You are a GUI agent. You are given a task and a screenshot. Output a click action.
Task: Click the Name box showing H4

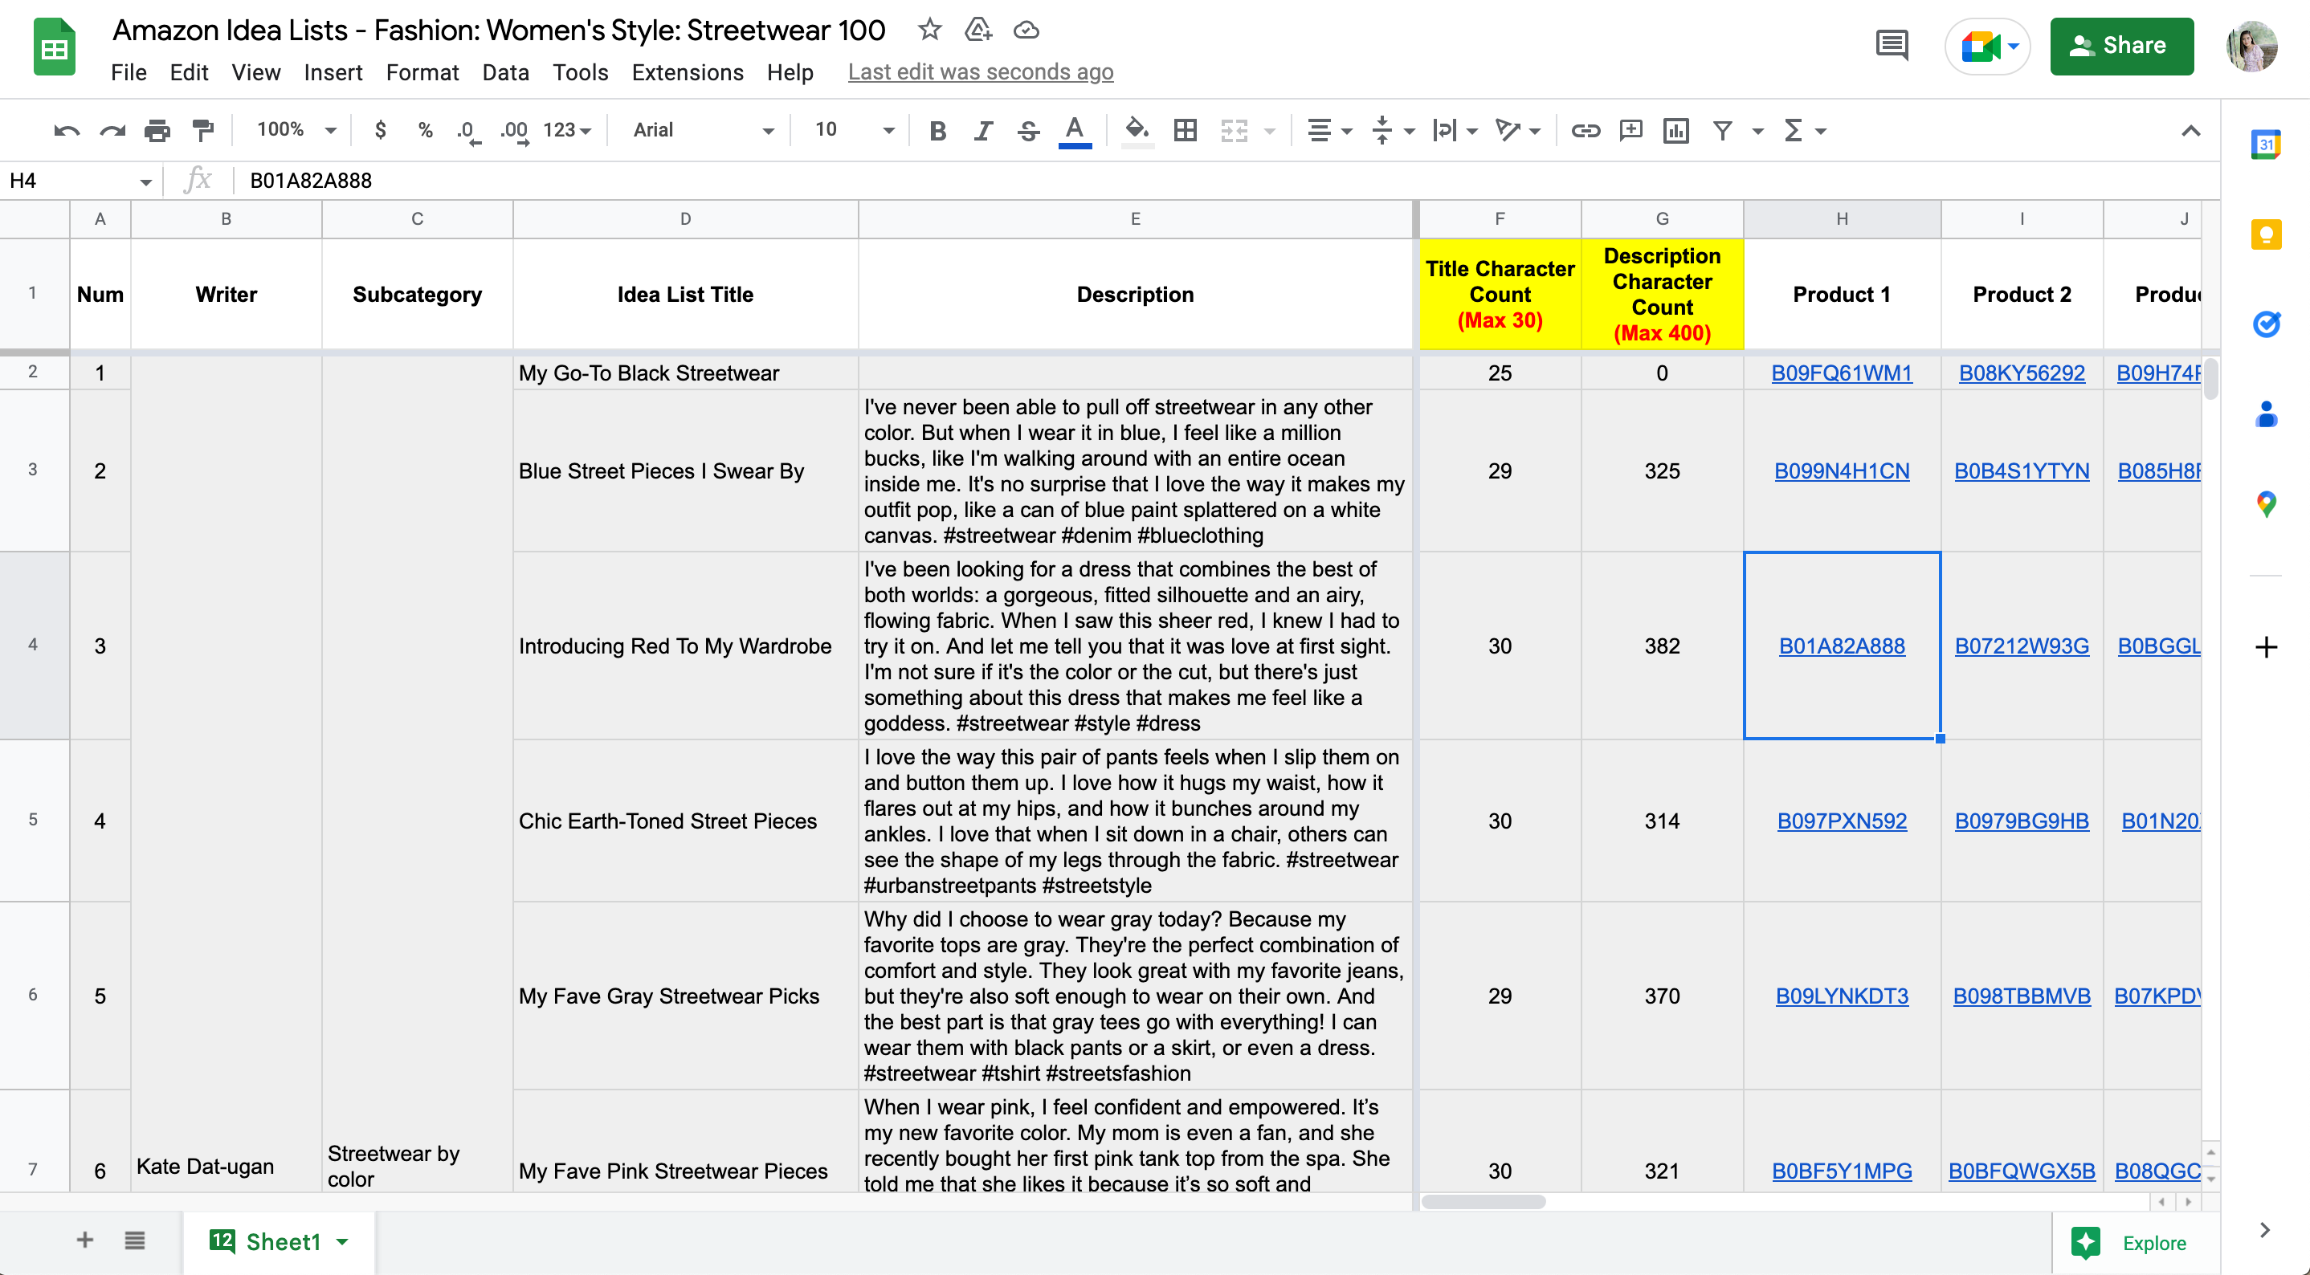click(80, 180)
